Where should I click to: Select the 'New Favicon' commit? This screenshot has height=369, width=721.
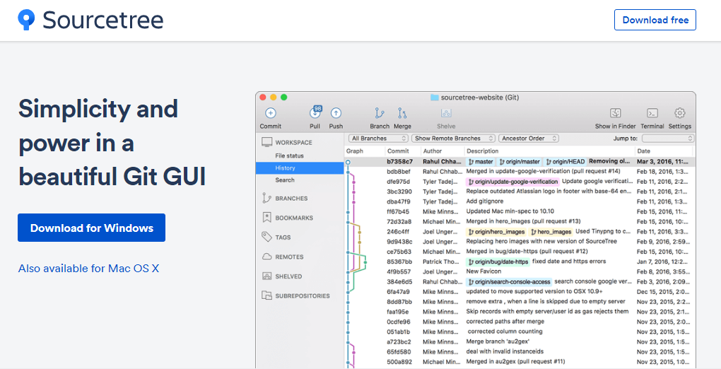pos(520,271)
